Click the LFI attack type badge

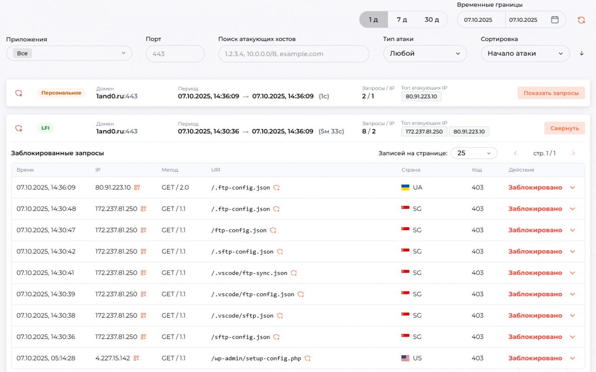[x=46, y=128]
